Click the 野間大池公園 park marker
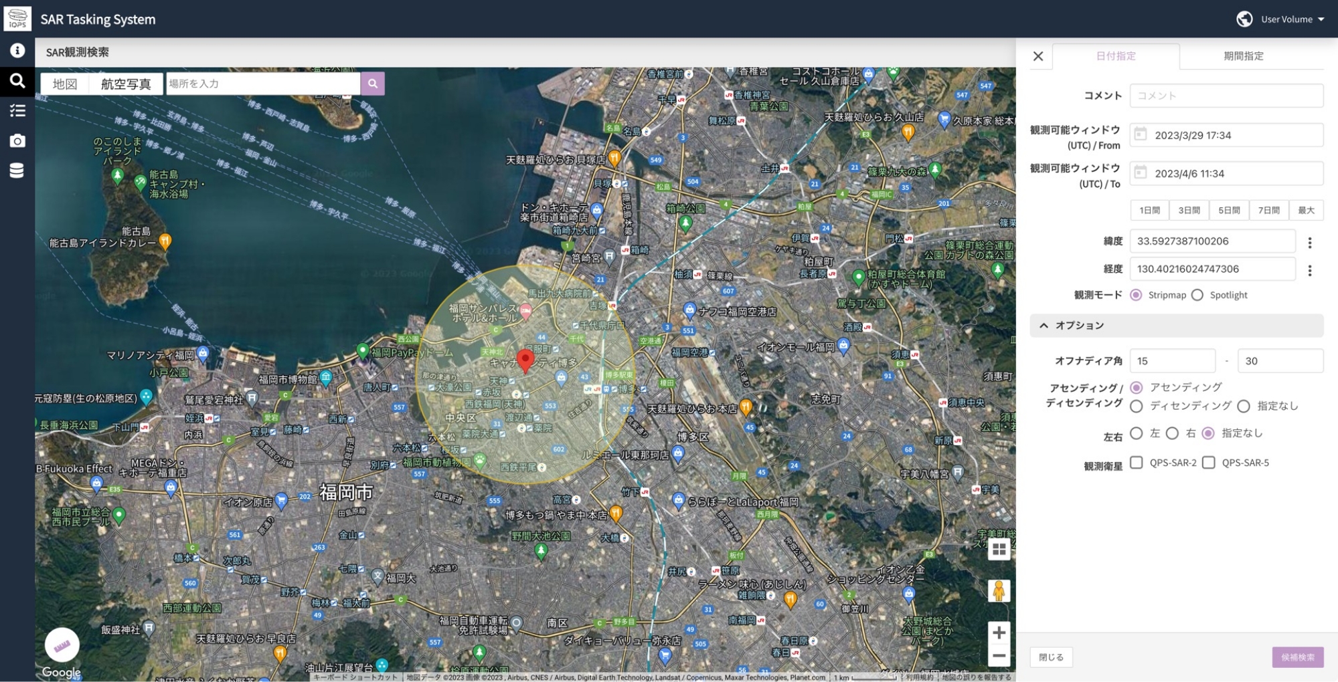Image resolution: width=1338 pixels, height=682 pixels. tap(541, 550)
